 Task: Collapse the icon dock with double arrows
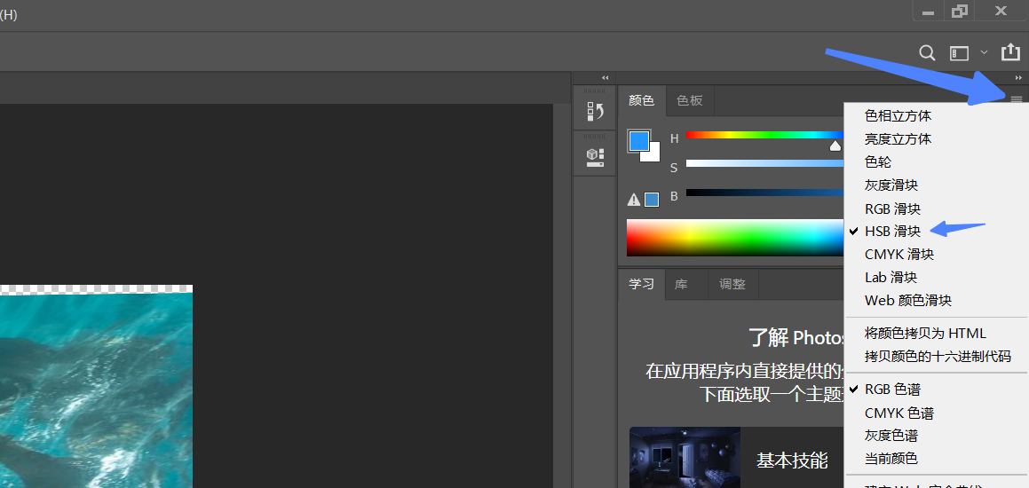coord(606,78)
